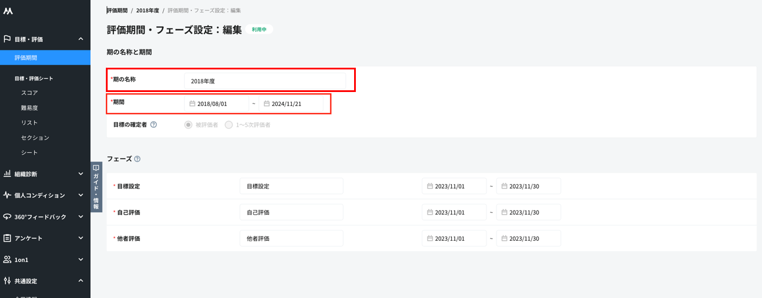Open スコア in the sidebar
Screen dimensions: 762x298
[30, 93]
